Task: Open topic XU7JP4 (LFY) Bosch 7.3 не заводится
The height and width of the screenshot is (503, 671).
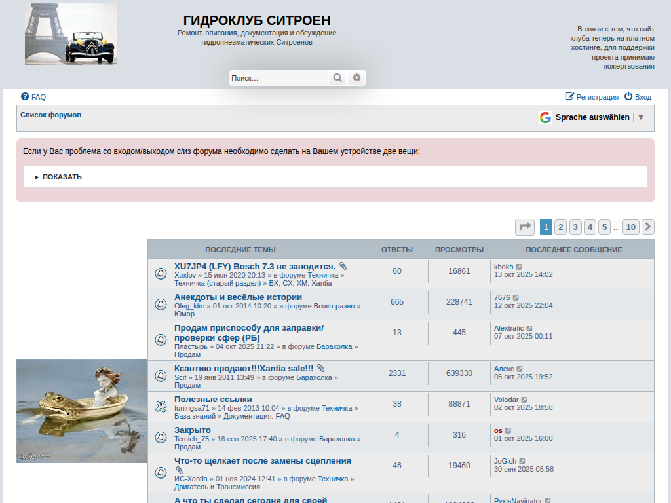Action: pos(255,267)
